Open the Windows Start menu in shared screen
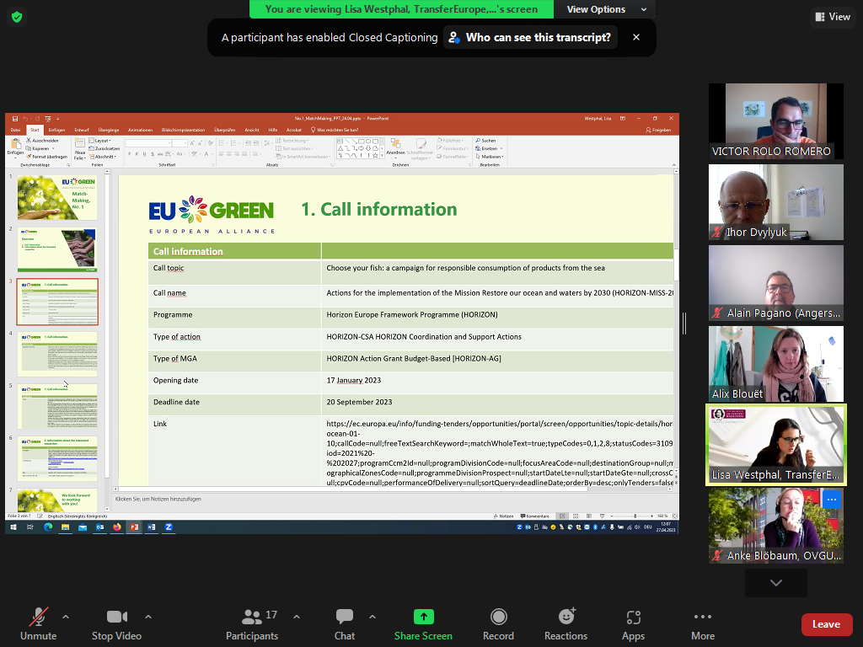Image resolution: width=863 pixels, height=647 pixels. [13, 527]
